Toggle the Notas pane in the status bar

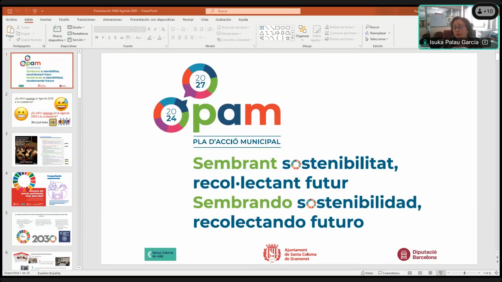pyautogui.click(x=367, y=273)
